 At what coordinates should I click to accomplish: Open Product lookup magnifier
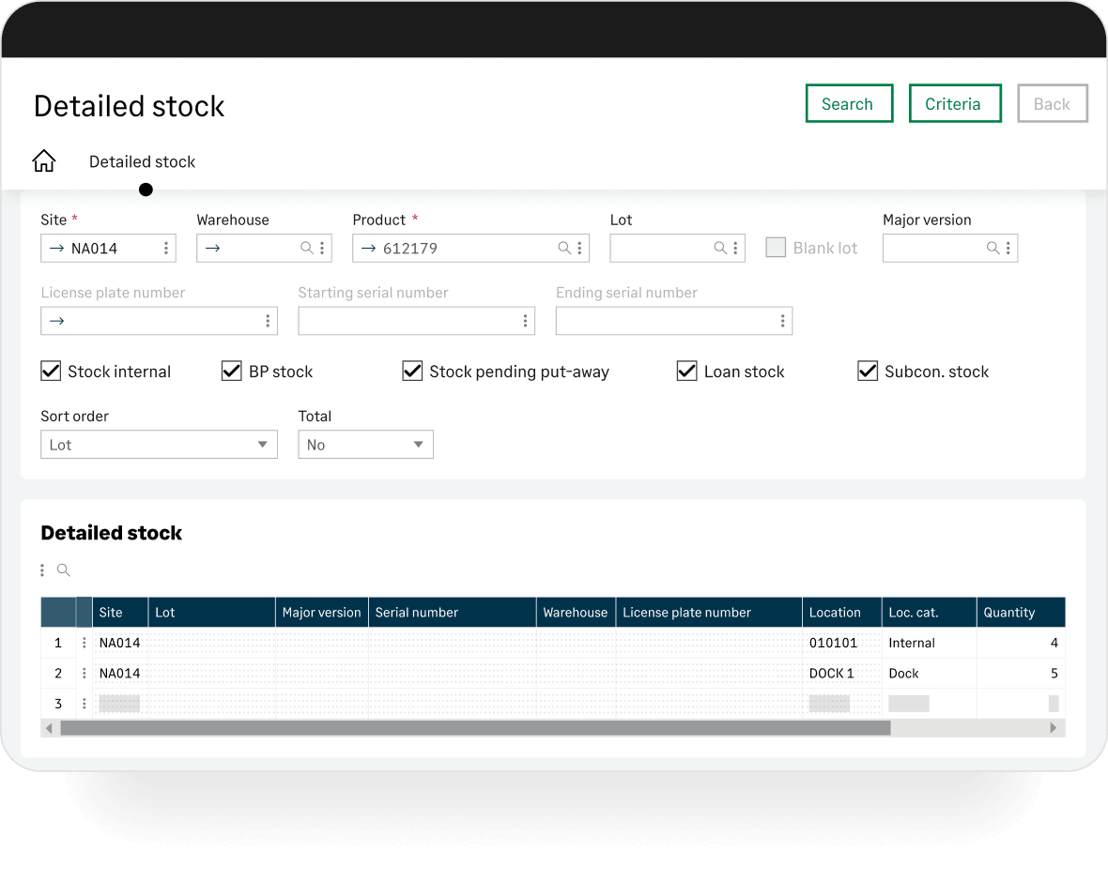pos(564,248)
